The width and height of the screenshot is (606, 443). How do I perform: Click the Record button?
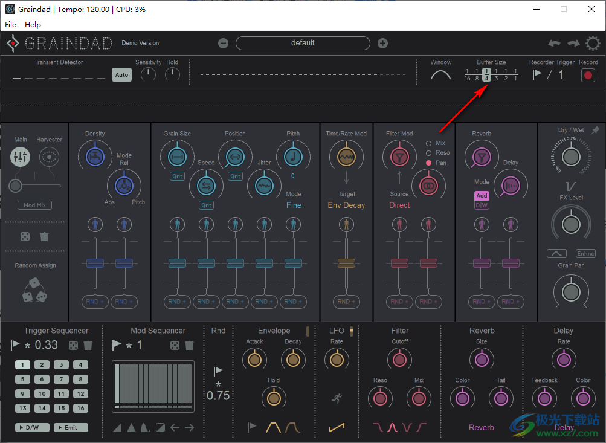[588, 75]
